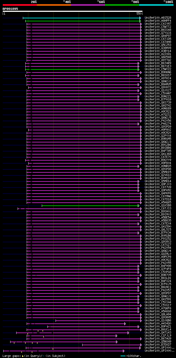The image size is (176, 358).
Task: Click hit UniRef100_A7Q2S2
Action: point(158,115)
